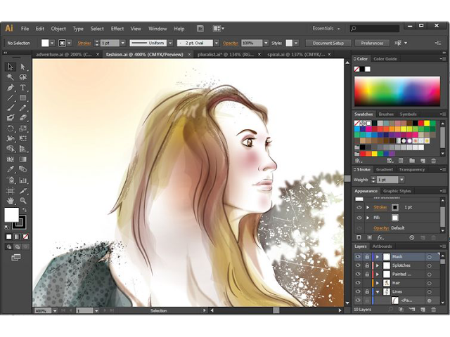Open the Effect menu
Viewport: 450px width, 337px height.
tap(117, 29)
